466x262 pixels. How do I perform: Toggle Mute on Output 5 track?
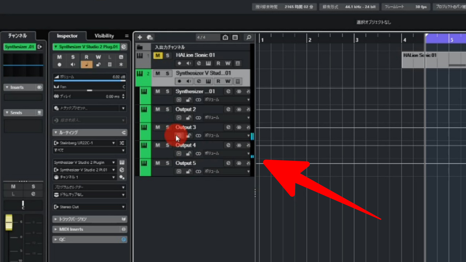pyautogui.click(x=158, y=163)
